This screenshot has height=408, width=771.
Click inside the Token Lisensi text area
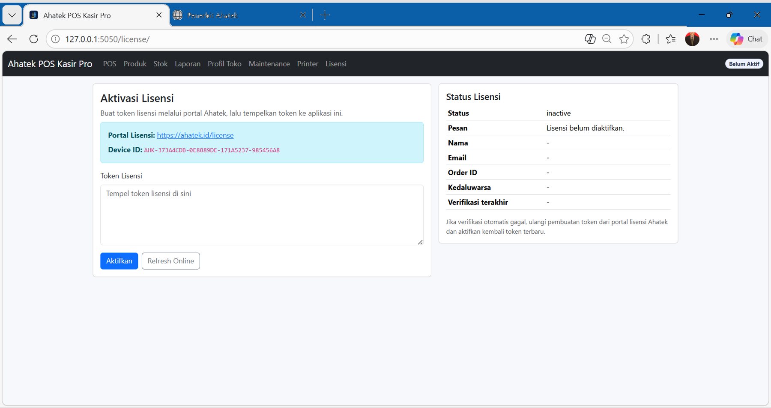pos(261,214)
